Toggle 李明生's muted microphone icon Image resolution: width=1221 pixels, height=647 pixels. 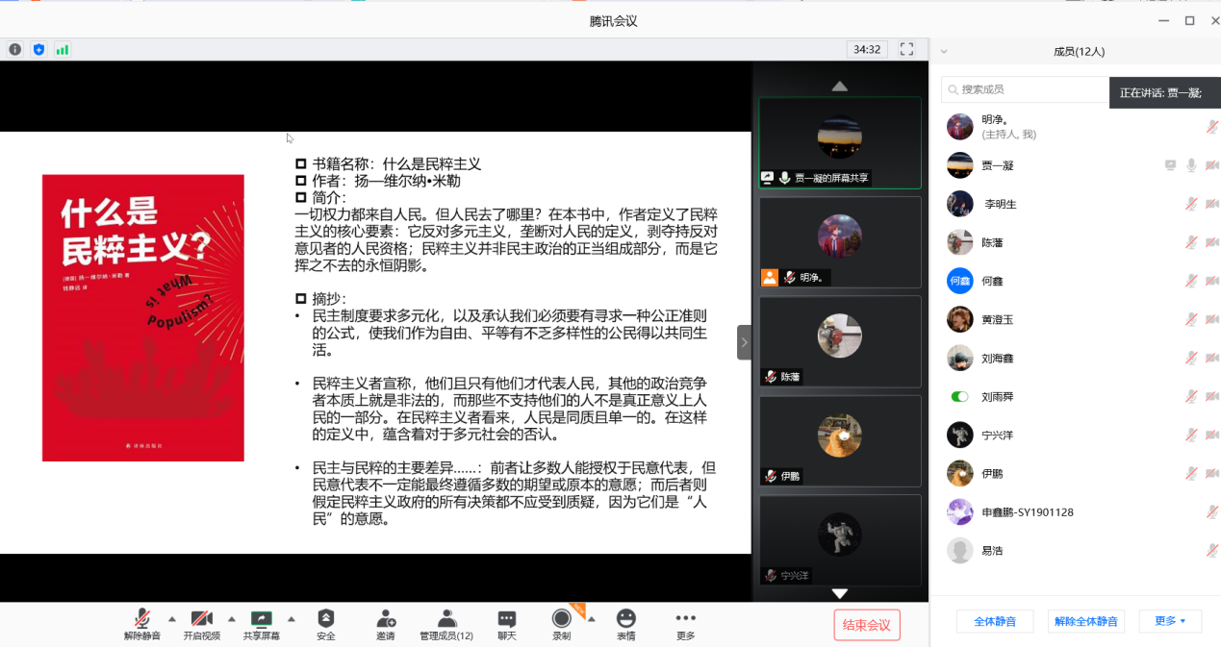click(x=1191, y=204)
